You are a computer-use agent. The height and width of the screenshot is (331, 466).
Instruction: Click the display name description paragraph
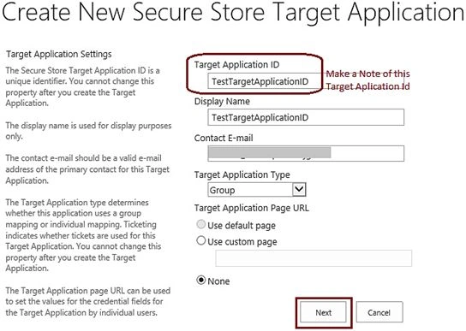(x=88, y=131)
